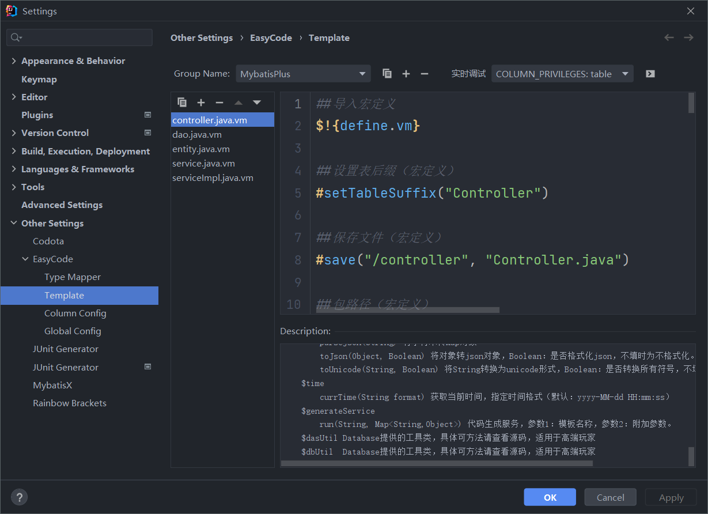Click EasyCode breadcrumb
708x514 pixels.
[x=271, y=37]
